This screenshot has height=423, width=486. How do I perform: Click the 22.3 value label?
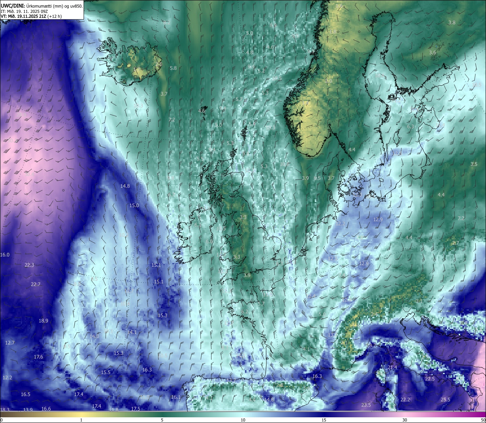point(29,265)
